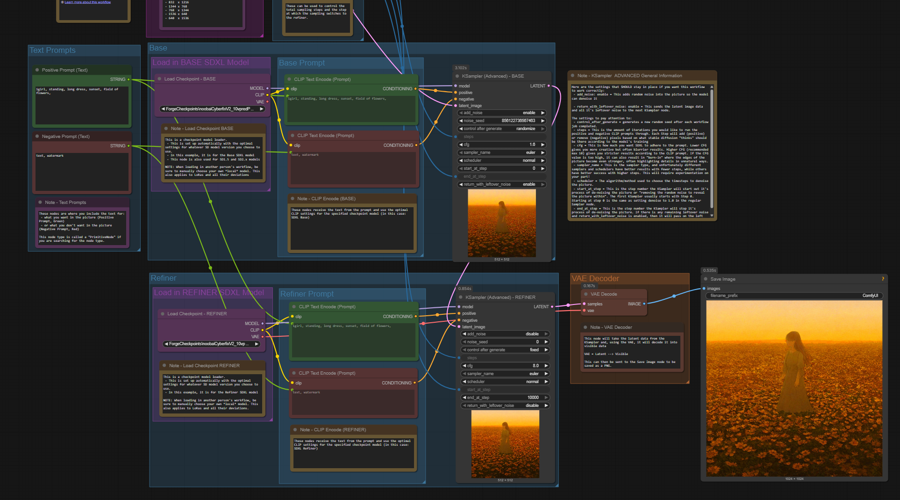Open the sampler_name dropdown on KSampler BASE
The height and width of the screenshot is (500, 900).
[502, 152]
